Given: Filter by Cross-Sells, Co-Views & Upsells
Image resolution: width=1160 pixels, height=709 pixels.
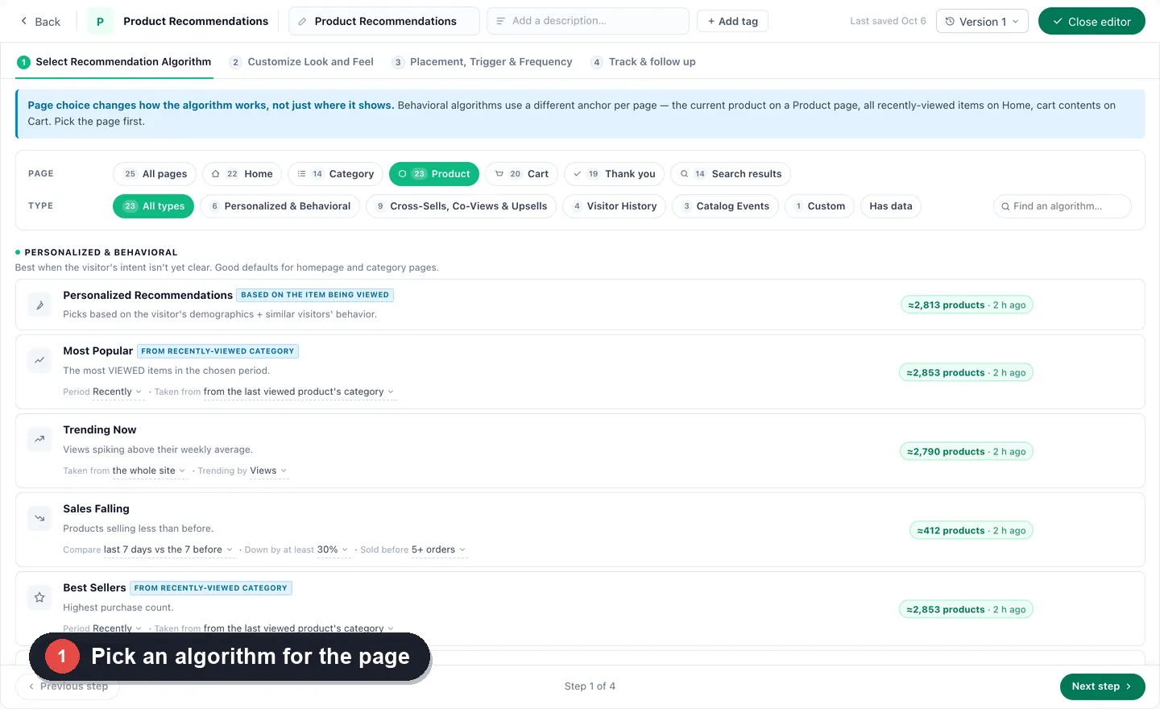Looking at the screenshot, I should click(462, 206).
